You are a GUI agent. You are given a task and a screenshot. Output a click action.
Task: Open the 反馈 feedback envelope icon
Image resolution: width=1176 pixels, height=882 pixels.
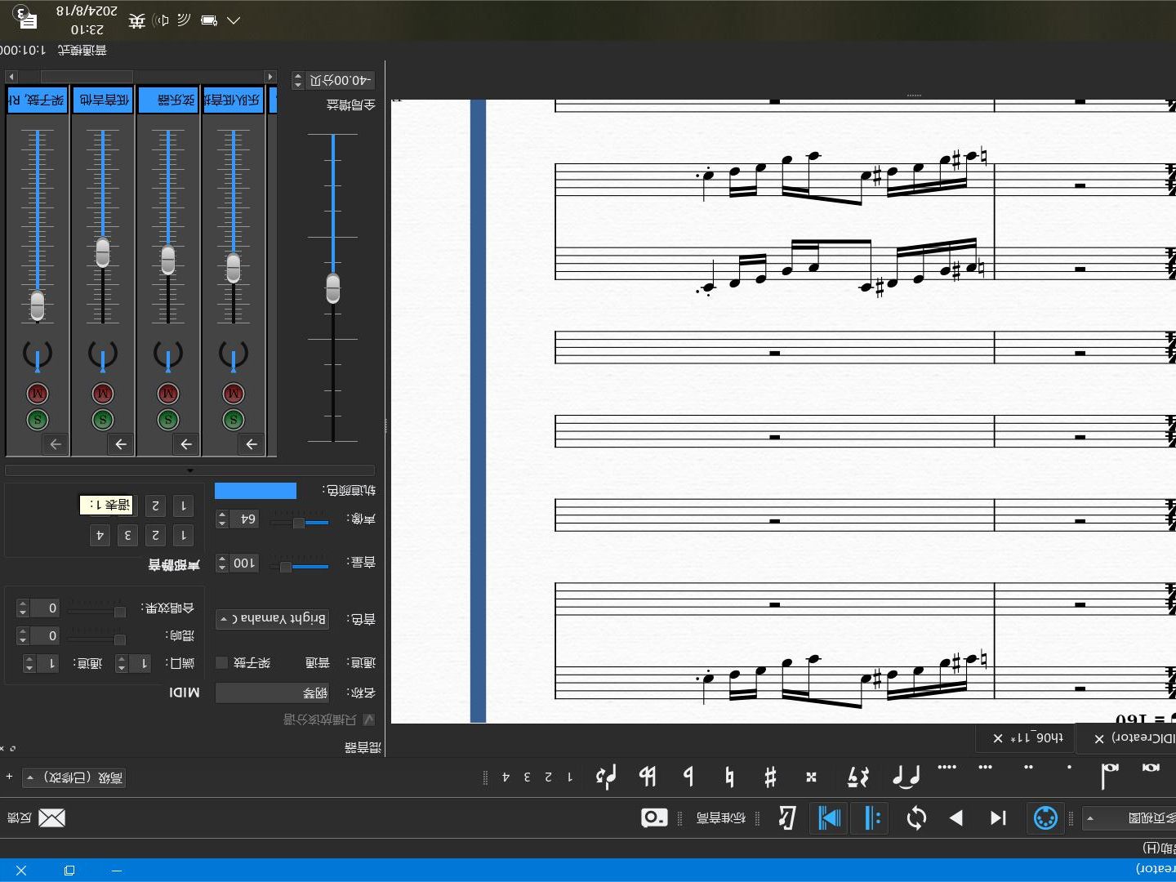tap(51, 817)
